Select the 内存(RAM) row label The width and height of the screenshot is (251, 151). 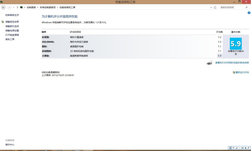[x=48, y=42]
